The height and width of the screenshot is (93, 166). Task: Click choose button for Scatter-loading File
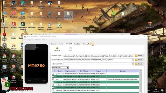click(139, 60)
